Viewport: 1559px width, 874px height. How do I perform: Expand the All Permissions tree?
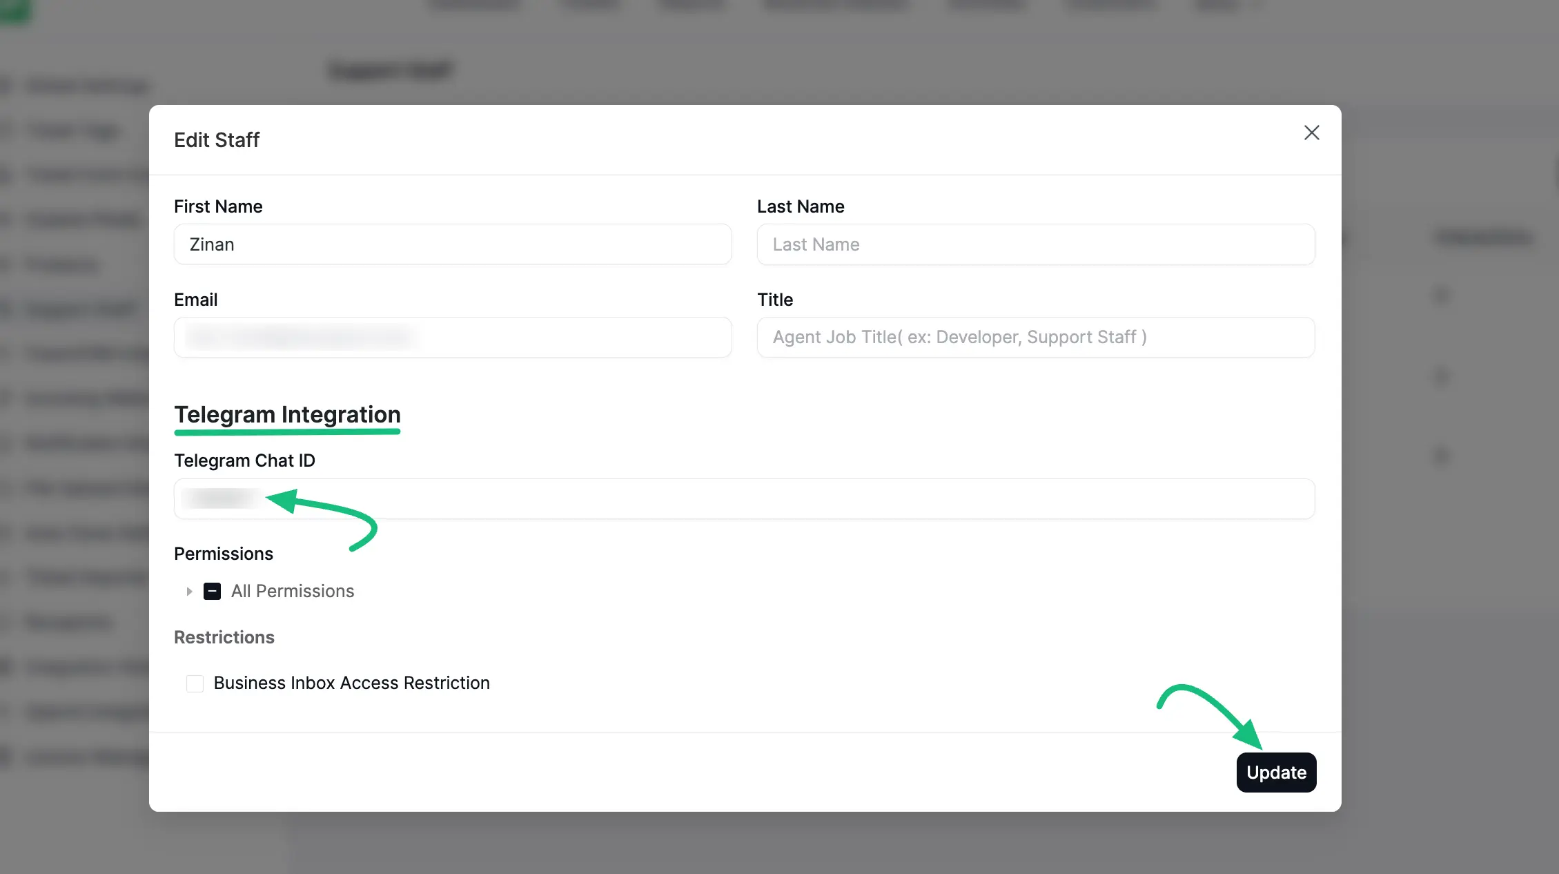pos(190,591)
